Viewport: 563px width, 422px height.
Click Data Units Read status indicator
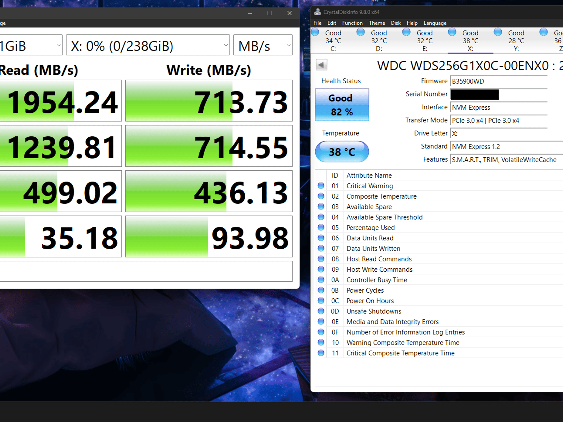(321, 238)
